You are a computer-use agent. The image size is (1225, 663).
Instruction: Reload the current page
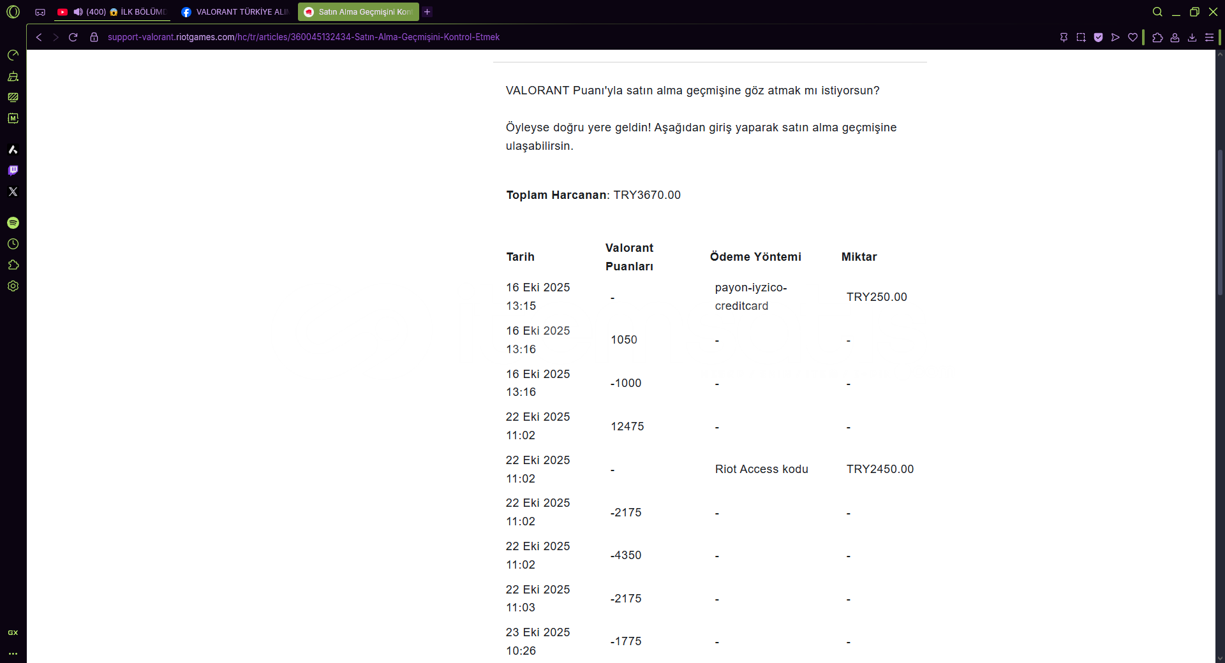(x=73, y=38)
